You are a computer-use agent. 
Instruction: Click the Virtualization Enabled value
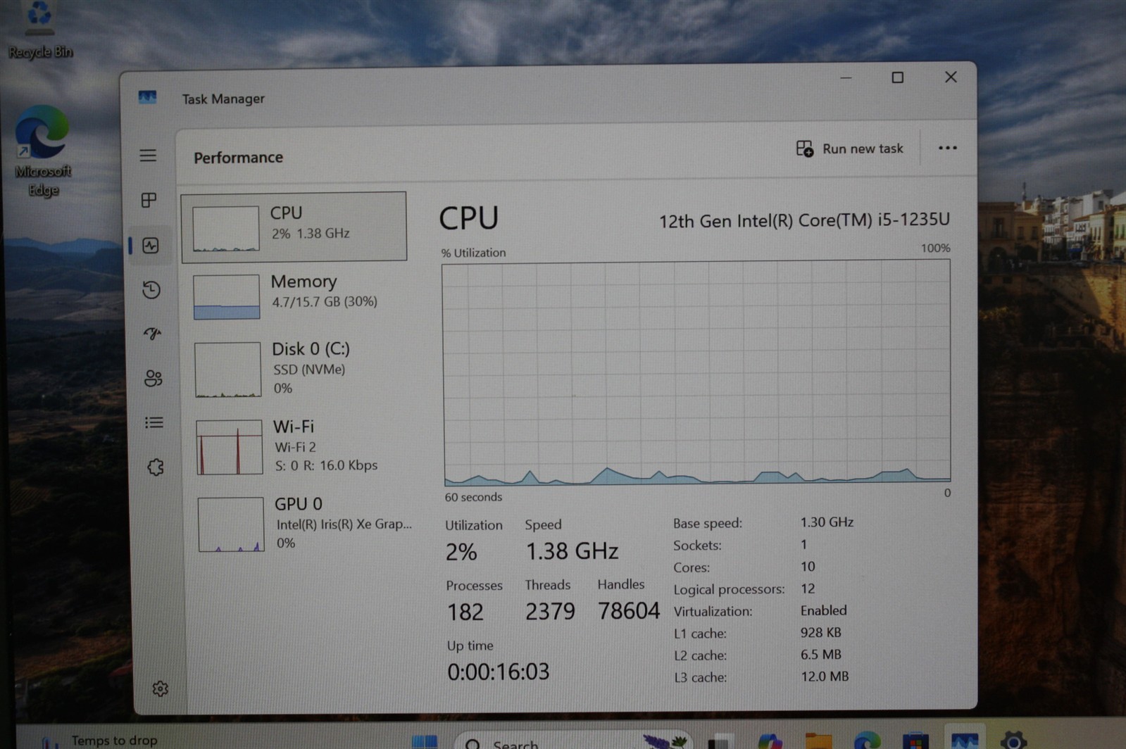[823, 610]
